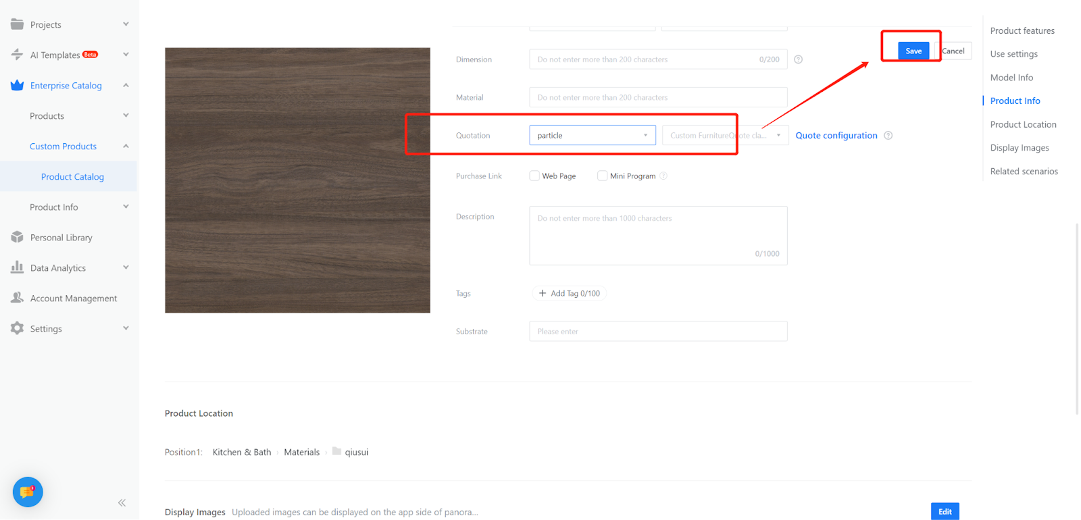Open the Enterprise Catalog menu label
The image size is (1081, 520).
click(x=66, y=86)
